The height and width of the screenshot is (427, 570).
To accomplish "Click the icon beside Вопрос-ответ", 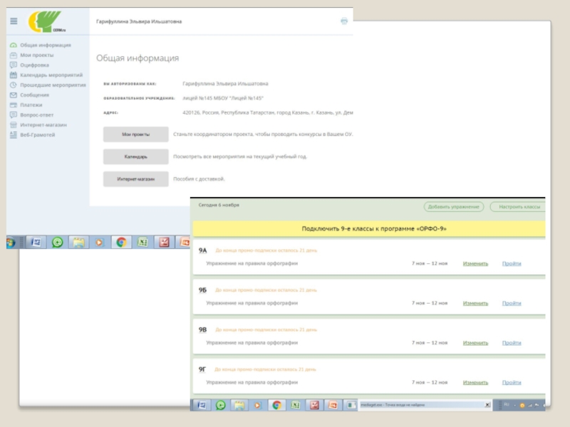I will [14, 115].
